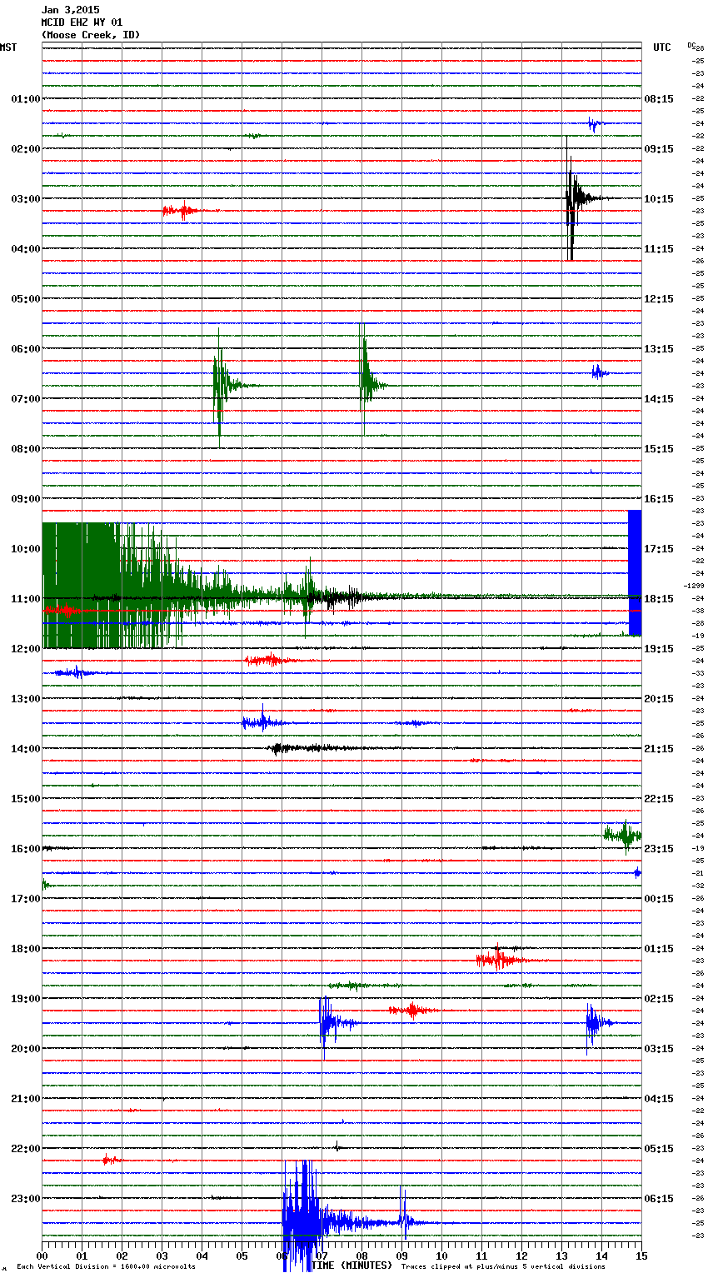Viewport: 708px width, 1278px height.
Task: Click the DC column header at top right
Action: [x=693, y=45]
